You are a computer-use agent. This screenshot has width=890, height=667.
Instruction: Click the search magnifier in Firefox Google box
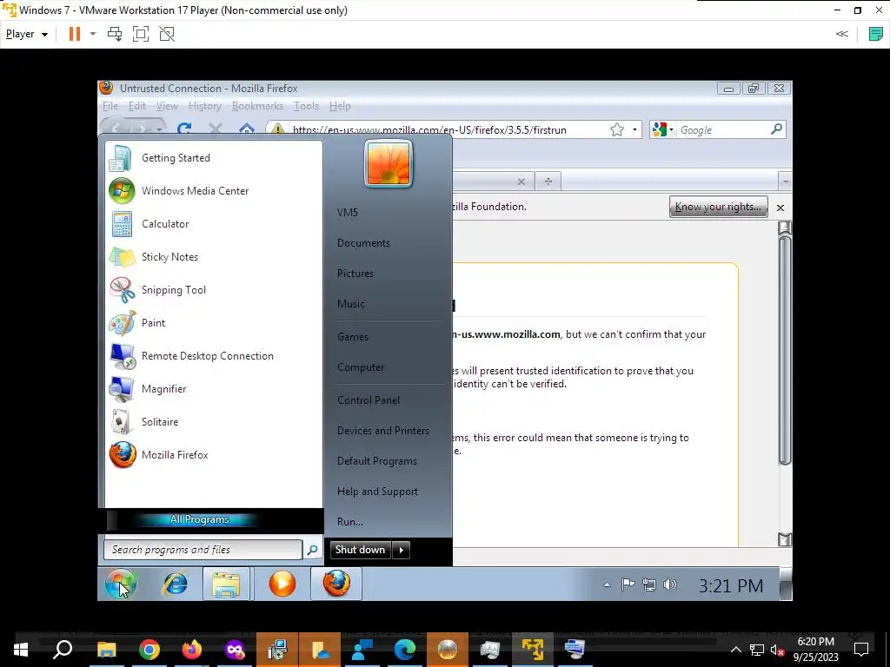[x=776, y=129]
